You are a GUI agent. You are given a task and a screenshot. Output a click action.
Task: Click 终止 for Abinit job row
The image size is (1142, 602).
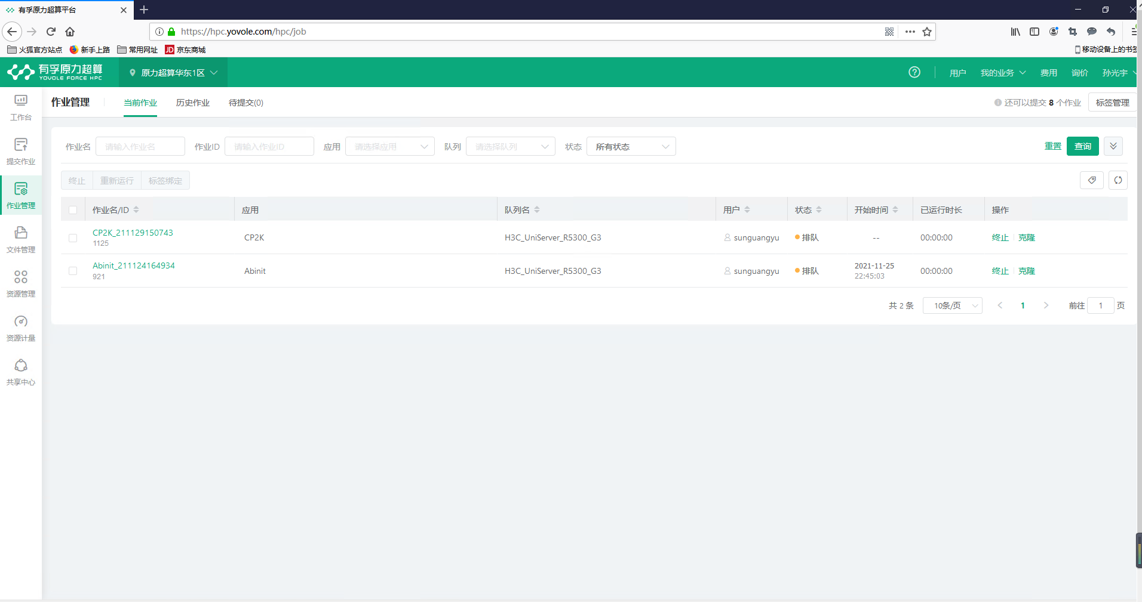click(1000, 271)
